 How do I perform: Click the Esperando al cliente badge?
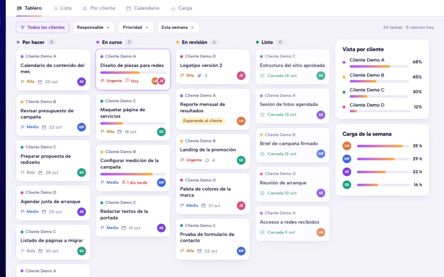click(x=203, y=121)
